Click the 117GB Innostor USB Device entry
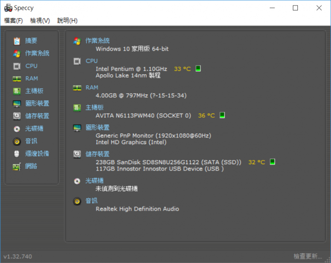The width and height of the screenshot is (331, 263). pyautogui.click(x=160, y=169)
